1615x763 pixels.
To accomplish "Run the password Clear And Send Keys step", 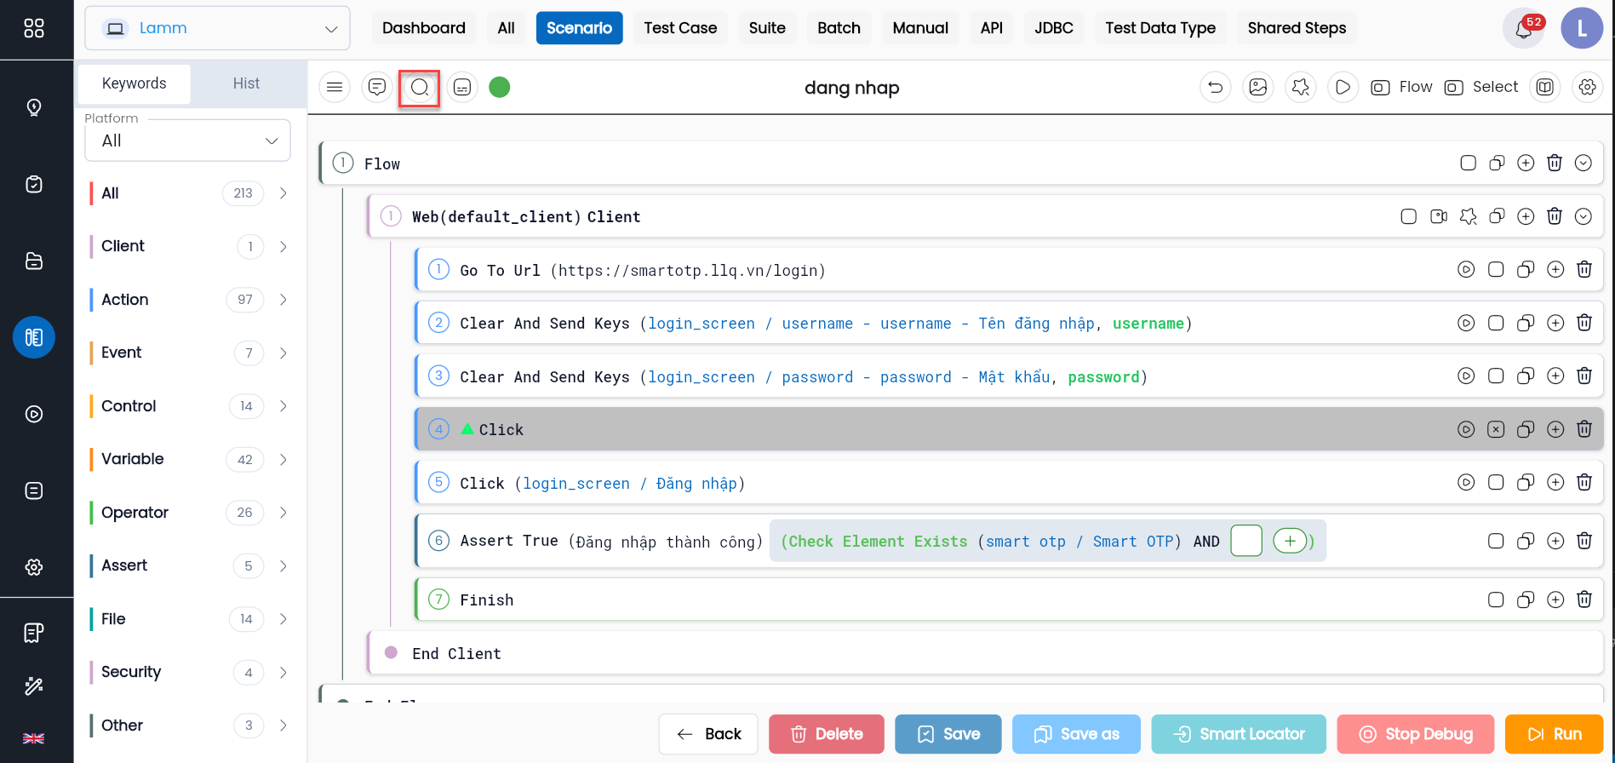I will [x=1466, y=376].
